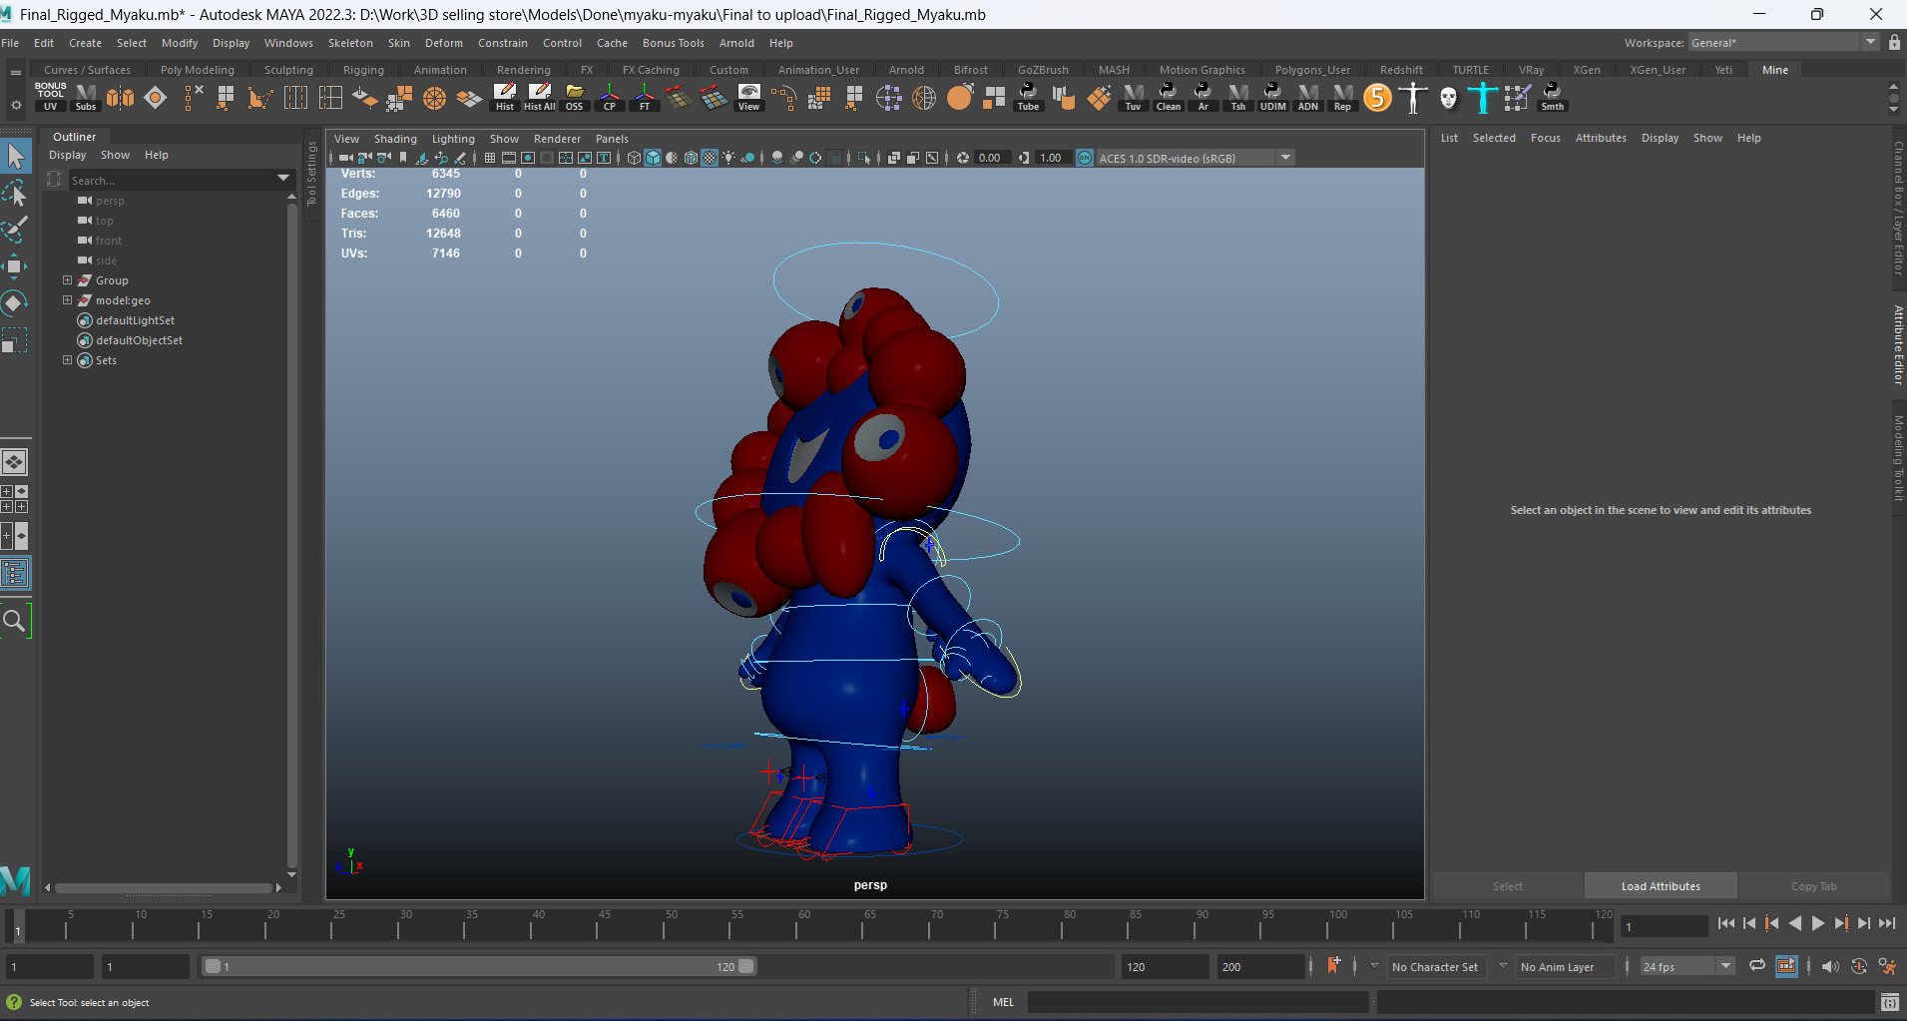This screenshot has width=1907, height=1021.
Task: Toggle cached playback filmstrip icon
Action: (1786, 966)
